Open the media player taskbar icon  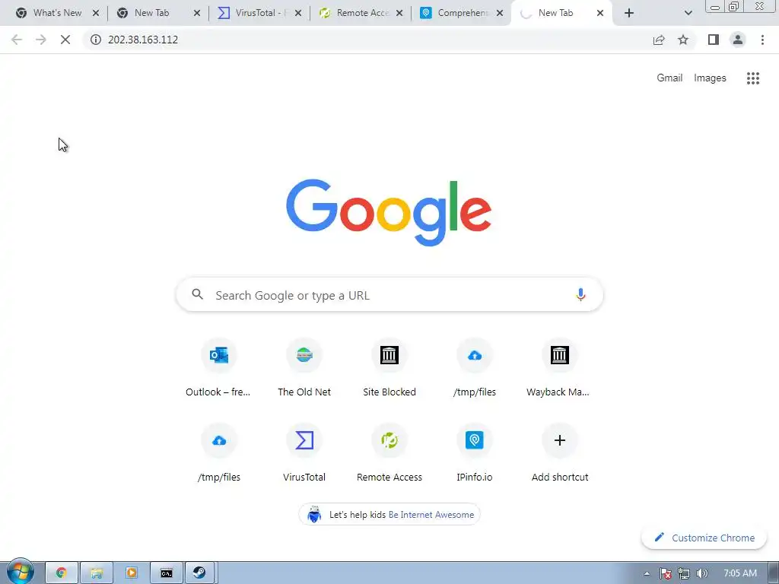(x=131, y=573)
